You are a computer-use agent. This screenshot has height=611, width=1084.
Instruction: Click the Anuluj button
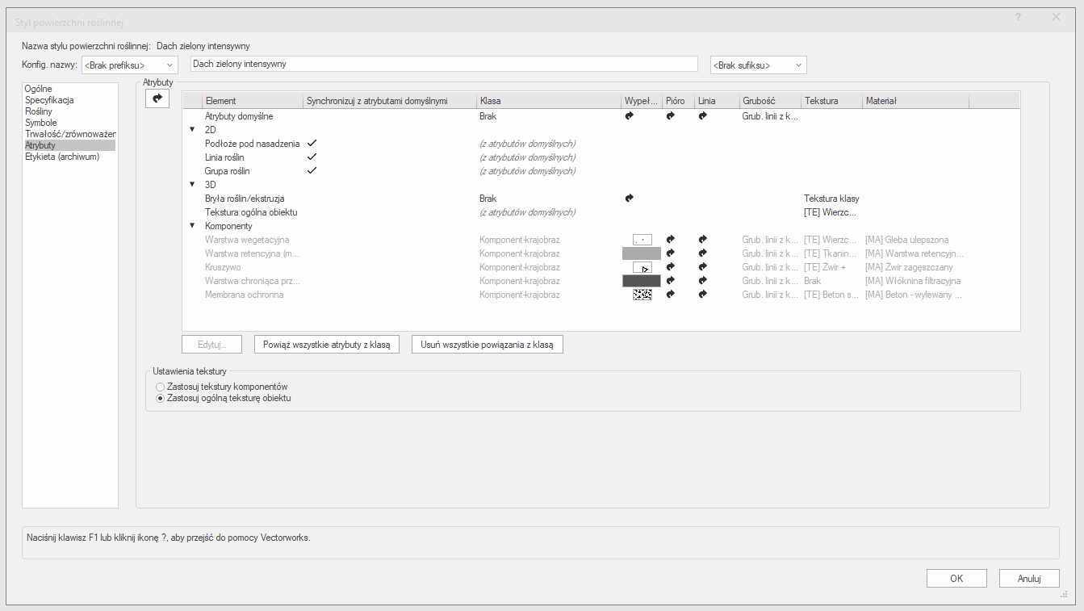coord(1028,579)
